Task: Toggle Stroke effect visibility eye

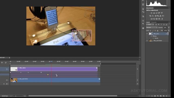Action: pos(153,38)
